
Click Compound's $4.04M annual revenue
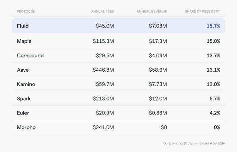pyautogui.click(x=158, y=56)
